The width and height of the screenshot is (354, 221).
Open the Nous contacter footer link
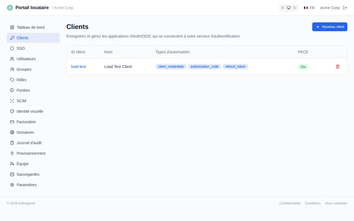pyautogui.click(x=336, y=203)
